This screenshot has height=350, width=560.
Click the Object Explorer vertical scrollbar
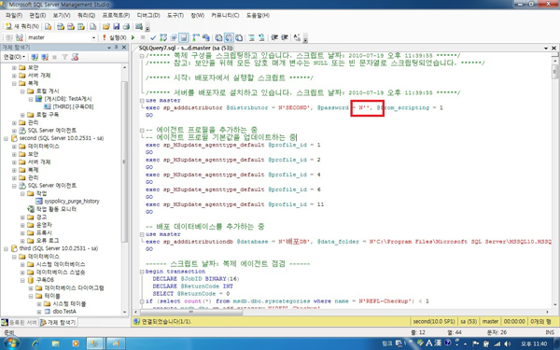(x=124, y=162)
